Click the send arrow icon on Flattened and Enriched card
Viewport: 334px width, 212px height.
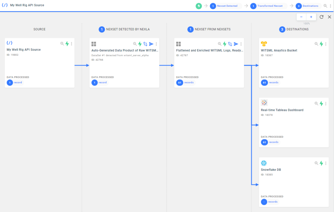point(236,44)
